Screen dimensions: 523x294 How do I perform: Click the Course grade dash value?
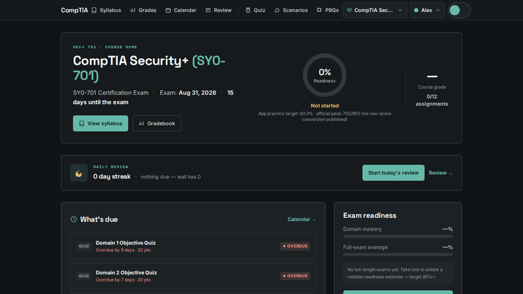coord(432,76)
